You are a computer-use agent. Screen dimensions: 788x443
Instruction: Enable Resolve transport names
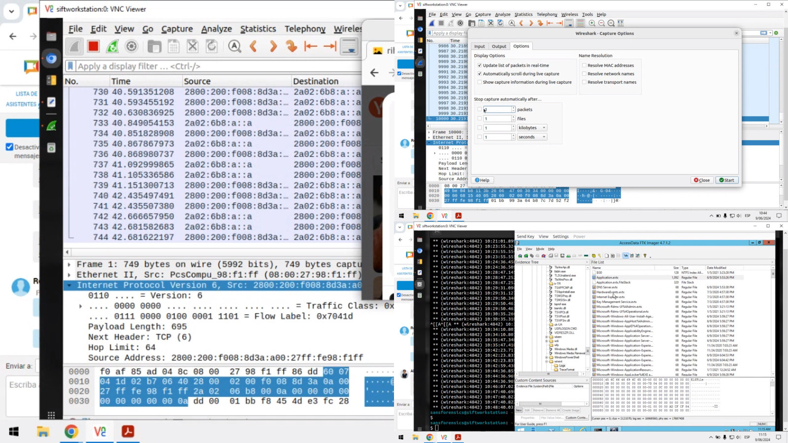click(584, 82)
